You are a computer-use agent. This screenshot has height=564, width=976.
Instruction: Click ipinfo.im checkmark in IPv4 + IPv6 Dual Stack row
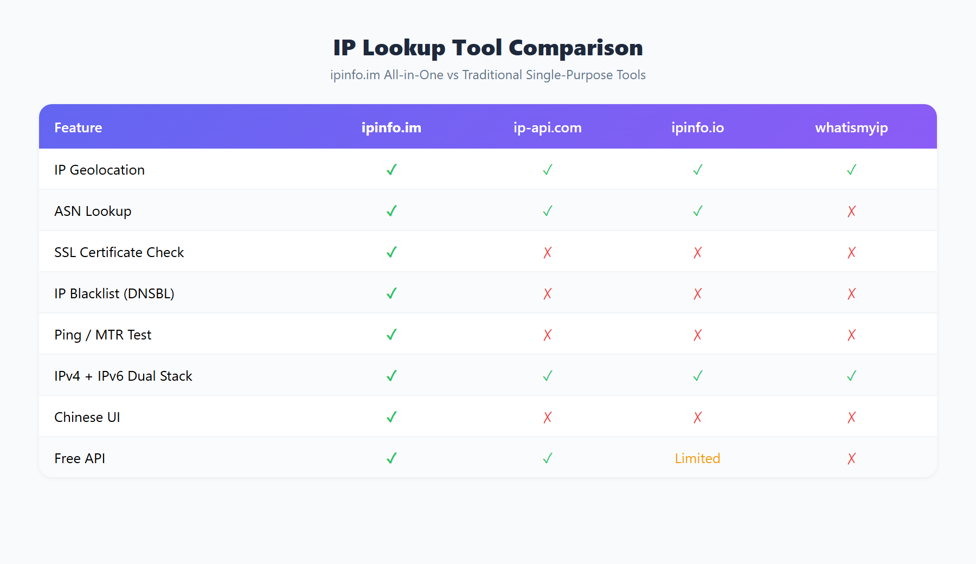[x=391, y=376]
